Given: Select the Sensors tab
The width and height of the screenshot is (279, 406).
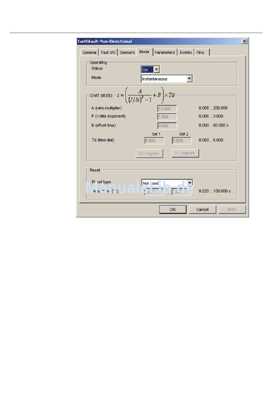Looking at the screenshot, I should pyautogui.click(x=127, y=52).
